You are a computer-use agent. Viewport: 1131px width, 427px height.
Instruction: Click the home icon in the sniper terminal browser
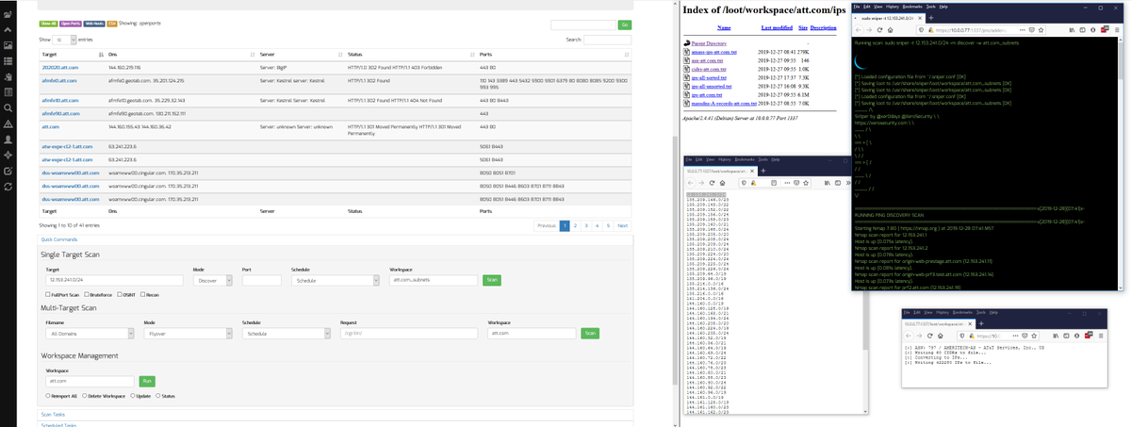pos(890,30)
